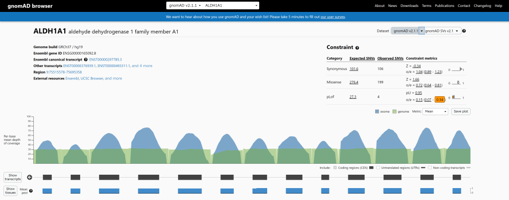Click the blue exome legend color swatch

pyautogui.click(x=378, y=112)
